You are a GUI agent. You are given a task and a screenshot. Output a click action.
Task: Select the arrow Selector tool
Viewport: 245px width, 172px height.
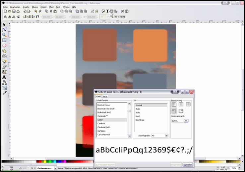tap(4, 24)
